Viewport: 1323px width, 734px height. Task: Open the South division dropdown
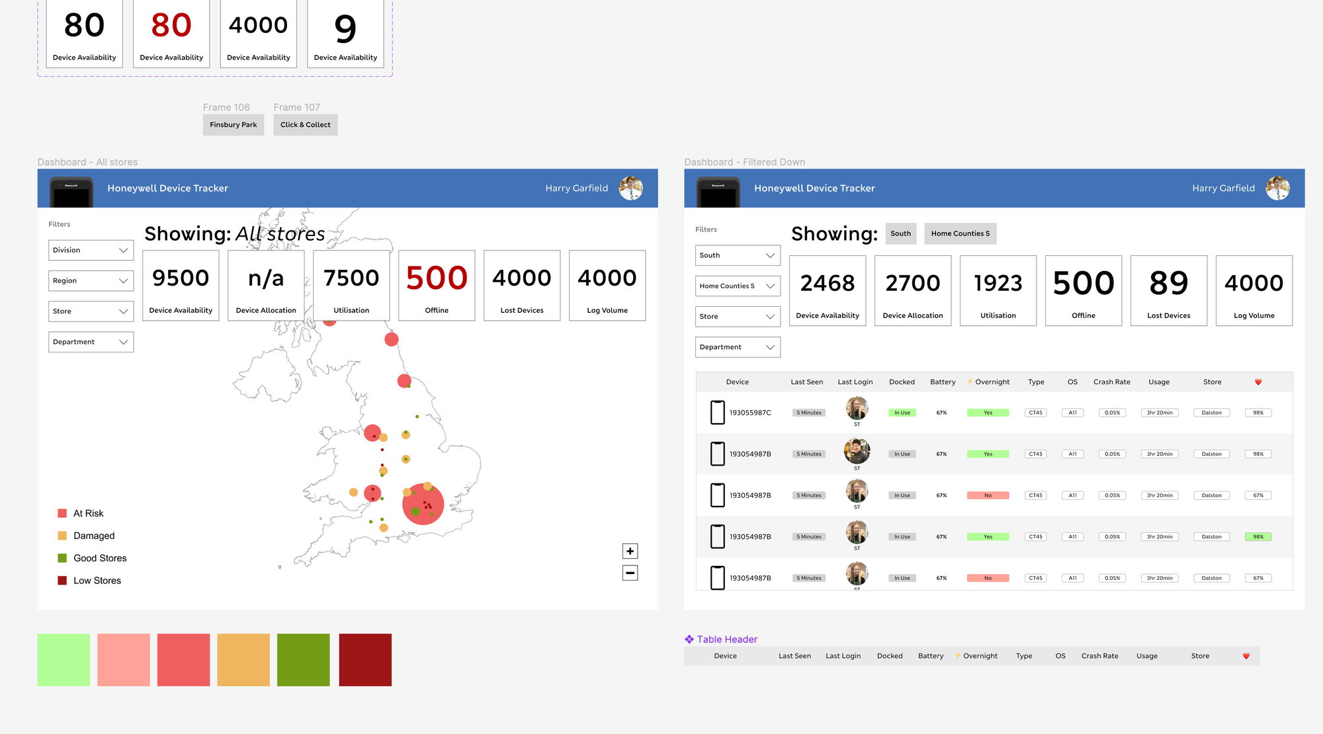[738, 255]
